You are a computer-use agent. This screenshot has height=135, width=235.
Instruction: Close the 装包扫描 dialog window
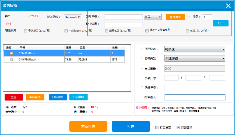[228, 5]
